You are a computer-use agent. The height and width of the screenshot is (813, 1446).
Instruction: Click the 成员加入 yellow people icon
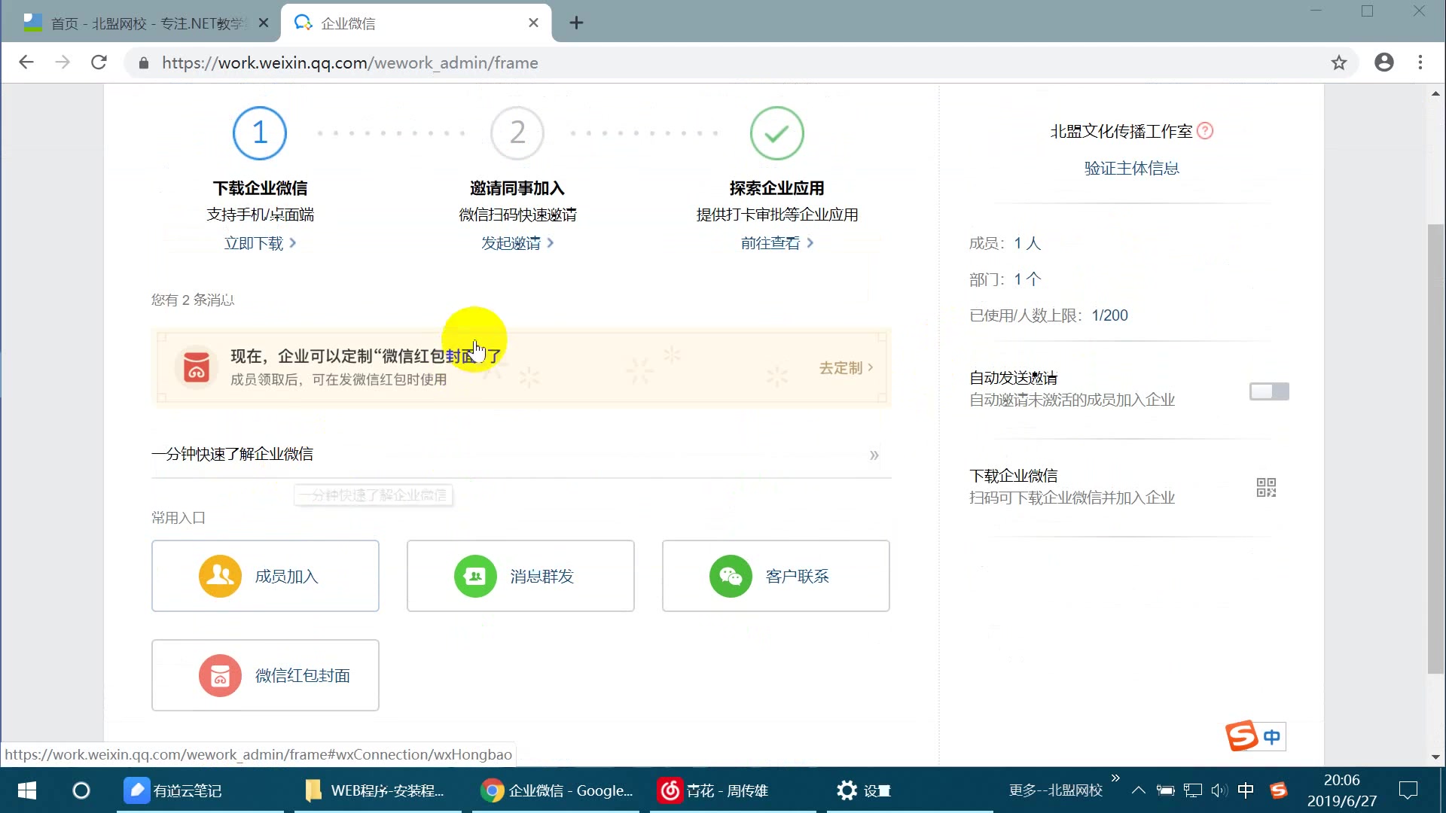coord(220,576)
